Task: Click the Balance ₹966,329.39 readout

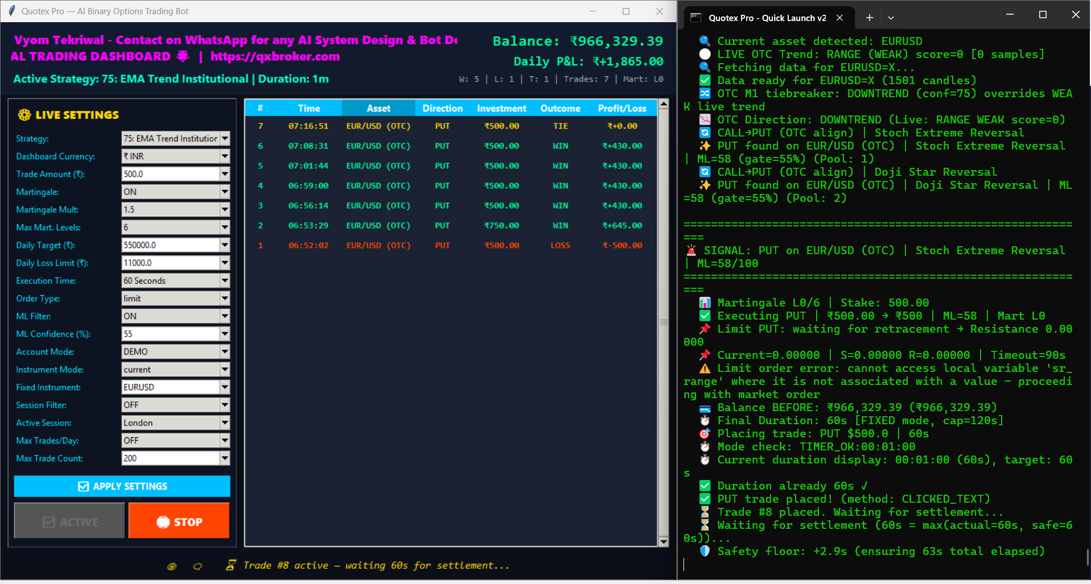Action: [x=578, y=41]
